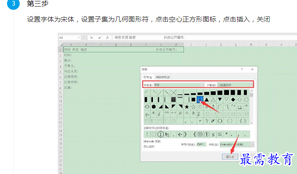Select the solid black star symbol
The height and width of the screenshot is (174, 297).
(187, 107)
